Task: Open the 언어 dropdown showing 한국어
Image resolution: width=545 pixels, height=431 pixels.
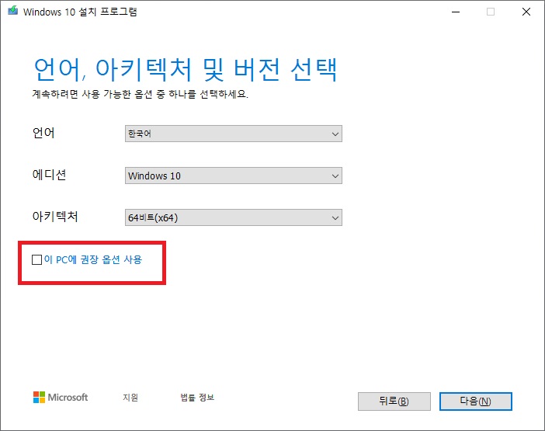Action: coord(233,134)
